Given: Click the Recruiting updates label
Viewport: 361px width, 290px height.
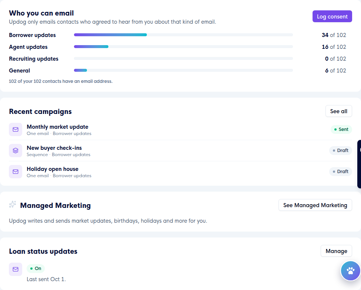Looking at the screenshot, I should 34,59.
